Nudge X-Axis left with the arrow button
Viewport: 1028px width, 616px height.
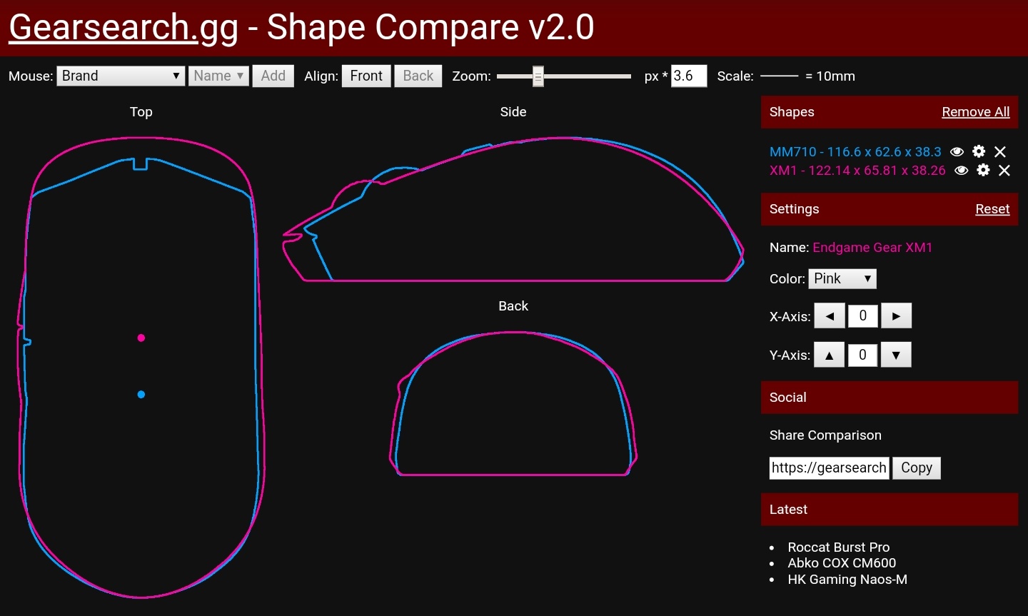tap(829, 315)
